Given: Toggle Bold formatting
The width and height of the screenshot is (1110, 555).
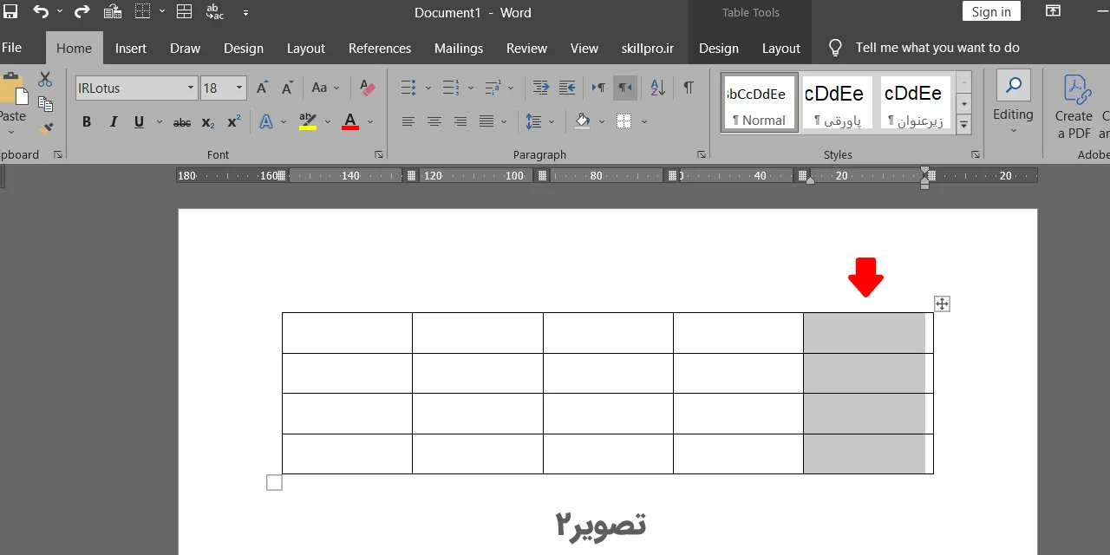Looking at the screenshot, I should click(87, 122).
